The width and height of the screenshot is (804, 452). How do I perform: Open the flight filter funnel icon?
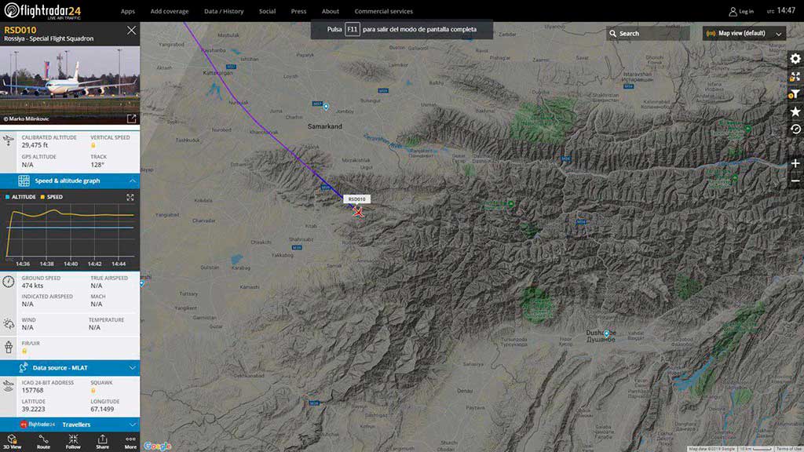click(x=795, y=94)
